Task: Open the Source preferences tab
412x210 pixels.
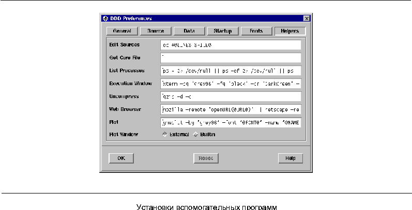Action: [156, 31]
